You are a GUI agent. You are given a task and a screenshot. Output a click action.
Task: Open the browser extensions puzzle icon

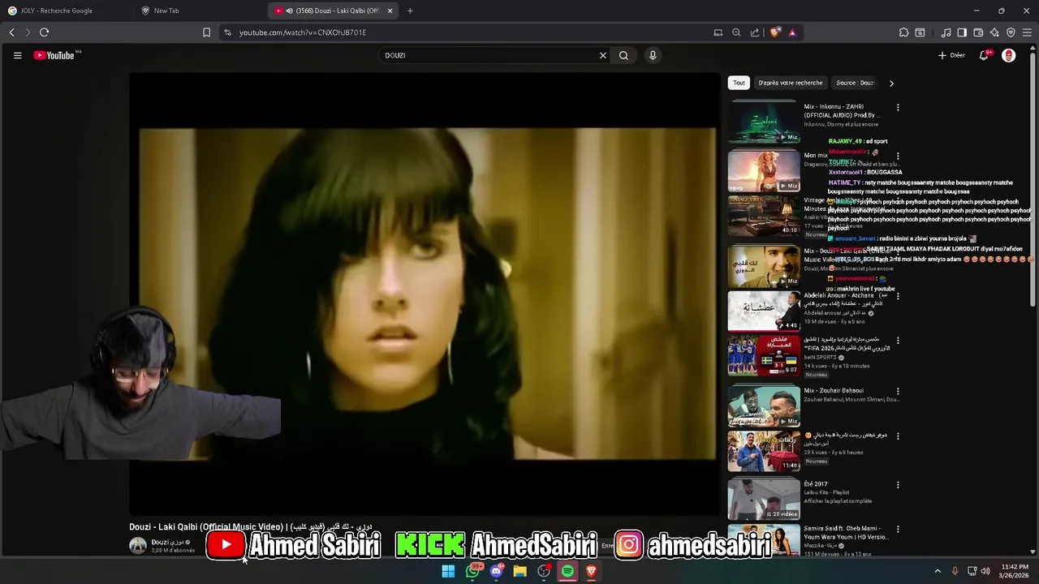pyautogui.click(x=903, y=32)
